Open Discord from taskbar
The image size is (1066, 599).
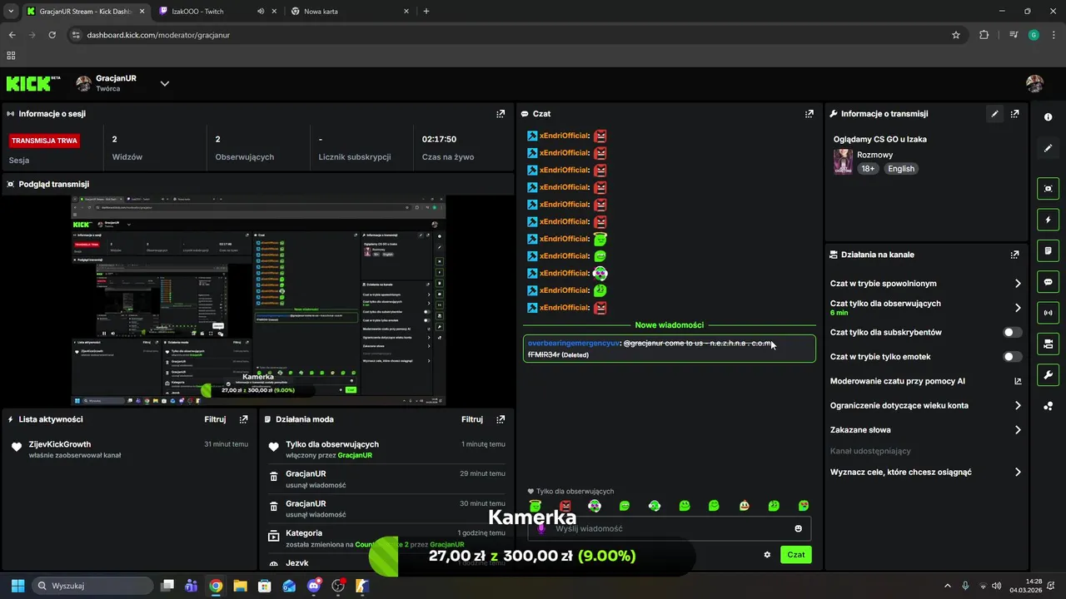tap(313, 586)
